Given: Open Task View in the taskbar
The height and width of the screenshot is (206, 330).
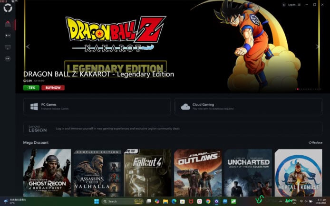Looking at the screenshot, I should coord(148,202).
